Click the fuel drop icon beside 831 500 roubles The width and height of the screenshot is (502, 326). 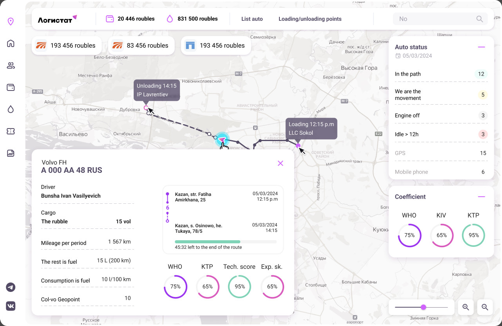click(x=170, y=19)
